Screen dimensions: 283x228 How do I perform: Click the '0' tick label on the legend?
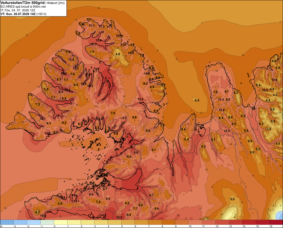(x=55, y=226)
